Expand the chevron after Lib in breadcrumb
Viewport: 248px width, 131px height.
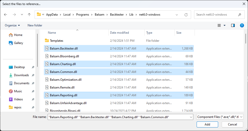(136, 15)
